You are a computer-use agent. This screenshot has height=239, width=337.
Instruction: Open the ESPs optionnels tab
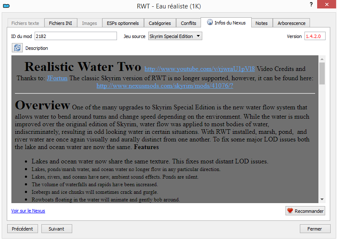click(122, 23)
